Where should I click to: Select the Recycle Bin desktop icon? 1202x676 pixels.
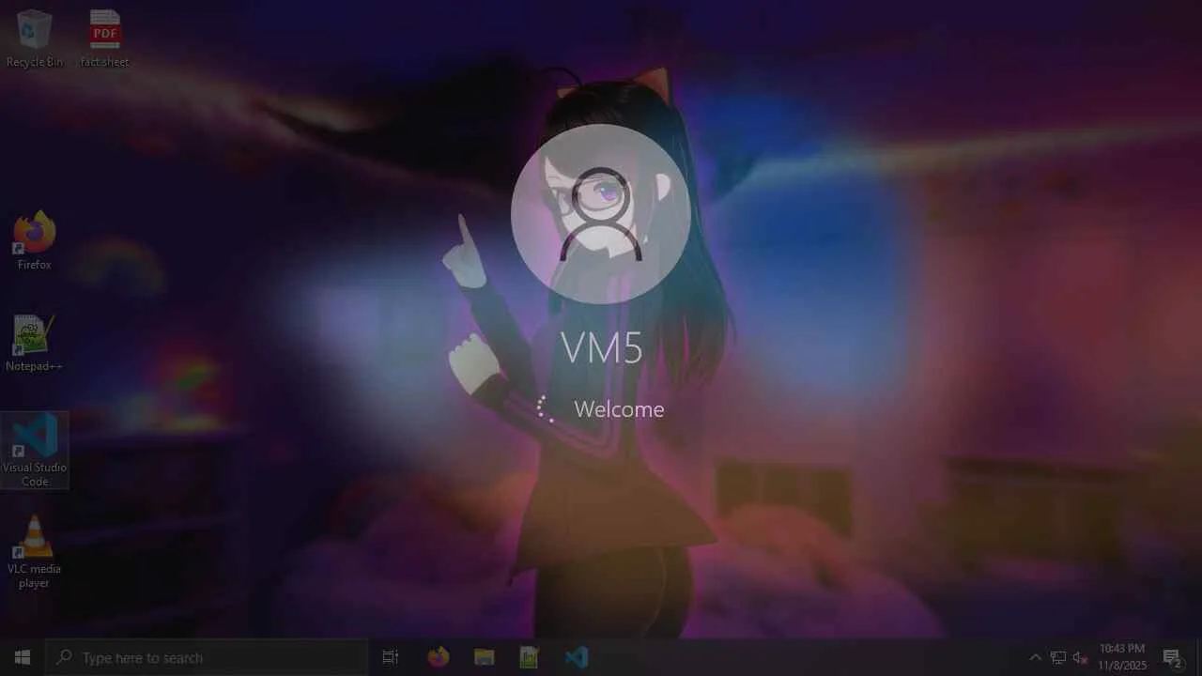[x=35, y=38]
